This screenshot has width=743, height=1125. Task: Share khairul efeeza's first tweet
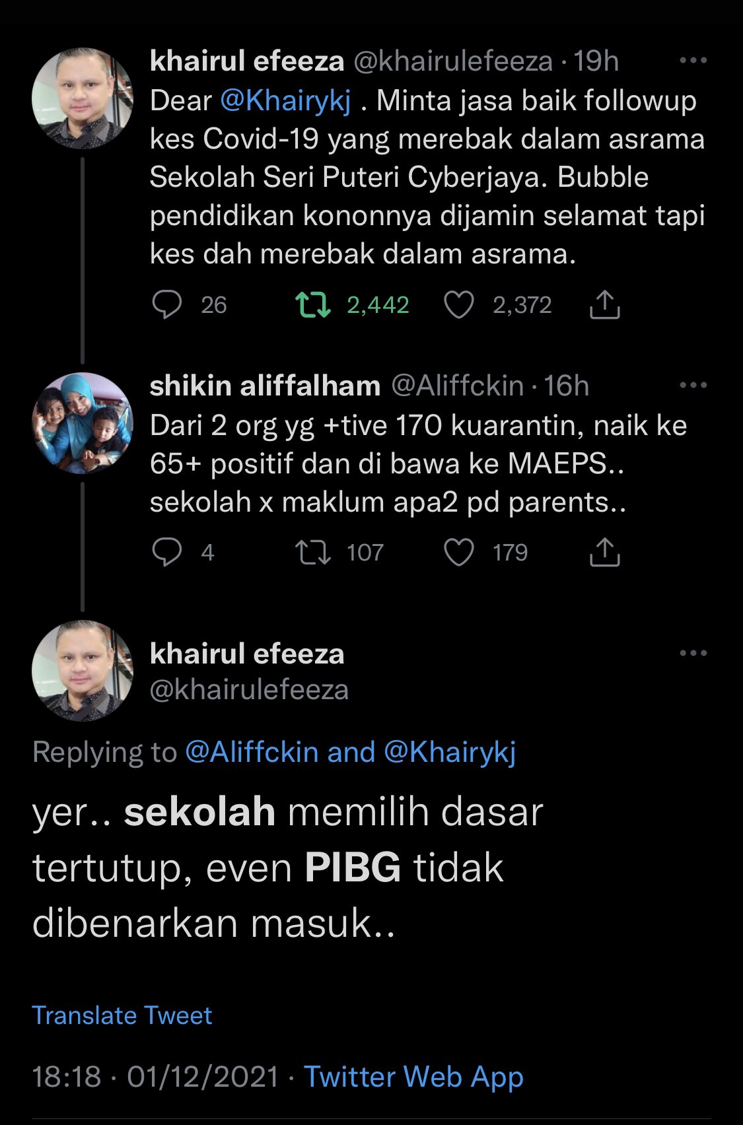pos(604,305)
